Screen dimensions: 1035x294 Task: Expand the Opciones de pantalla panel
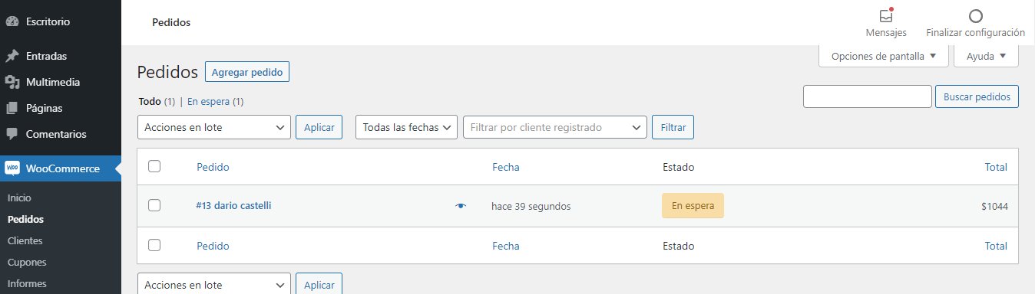coord(884,56)
